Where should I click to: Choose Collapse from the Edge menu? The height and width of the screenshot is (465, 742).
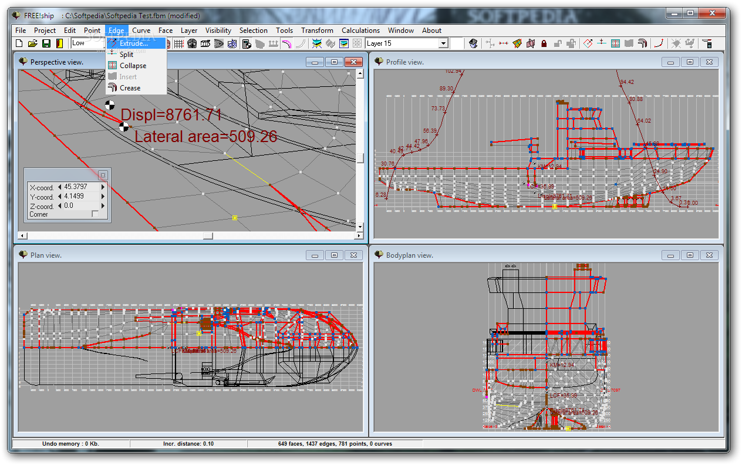point(136,65)
